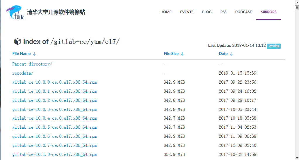Screen dimensions: 299x160
Task: Download gitlab-ce-10.0.4-ce.0.el7.x86_64.rpm
Action: (x=54, y=118)
